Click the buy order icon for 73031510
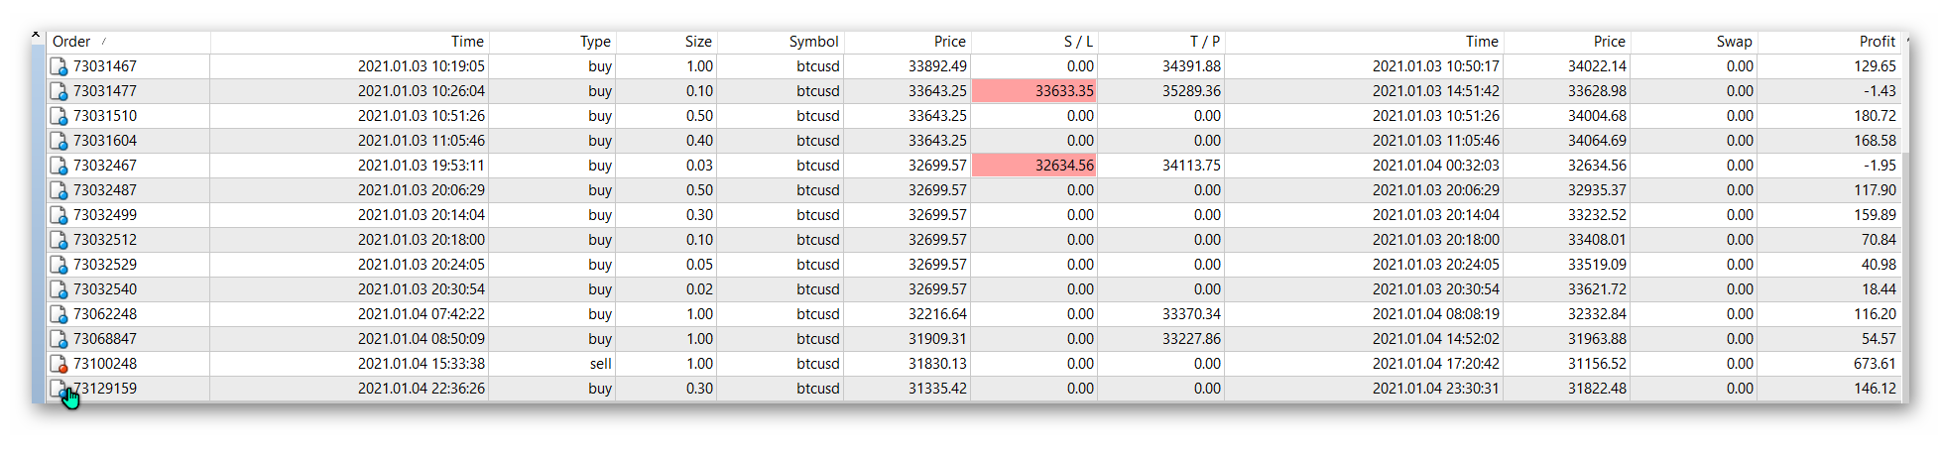This screenshot has height=454, width=1941. pos(59,116)
